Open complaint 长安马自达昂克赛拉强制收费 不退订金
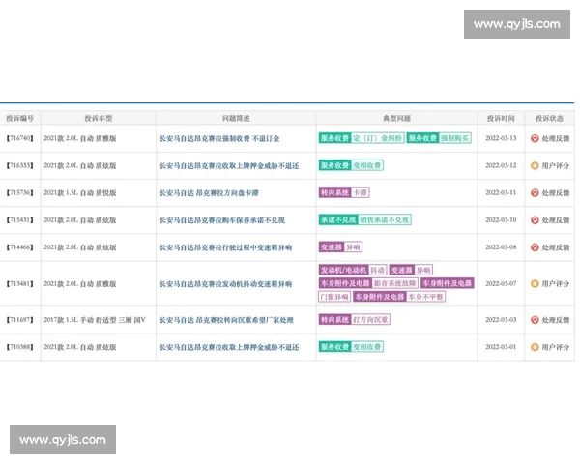 point(227,138)
